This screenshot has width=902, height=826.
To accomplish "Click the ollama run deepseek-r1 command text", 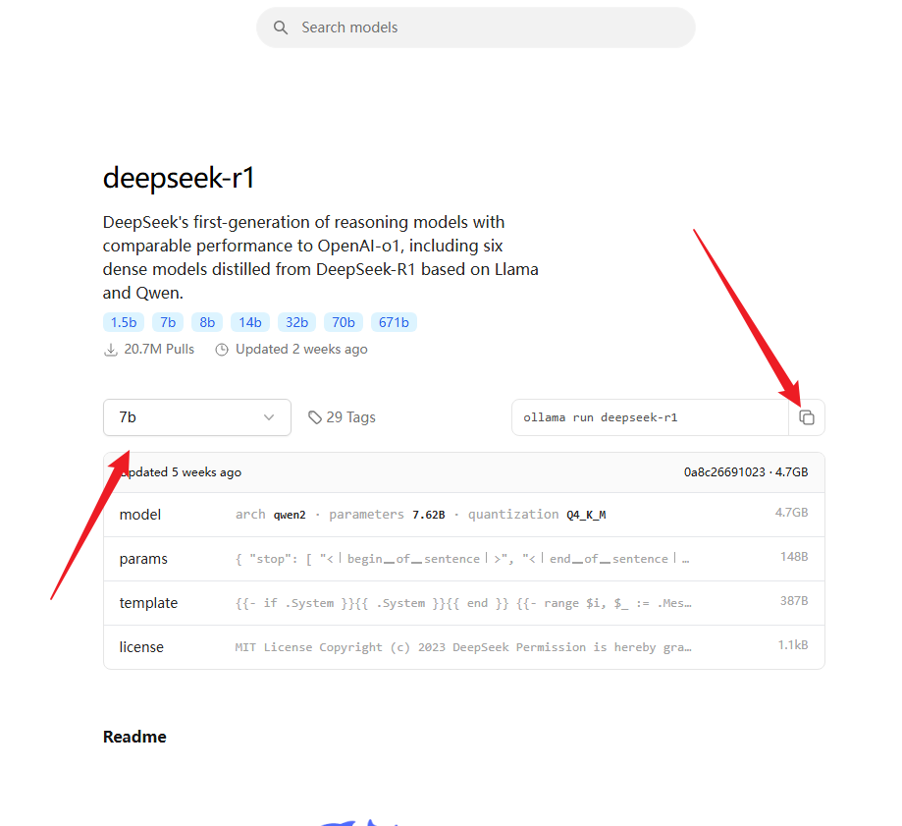I will click(x=601, y=417).
